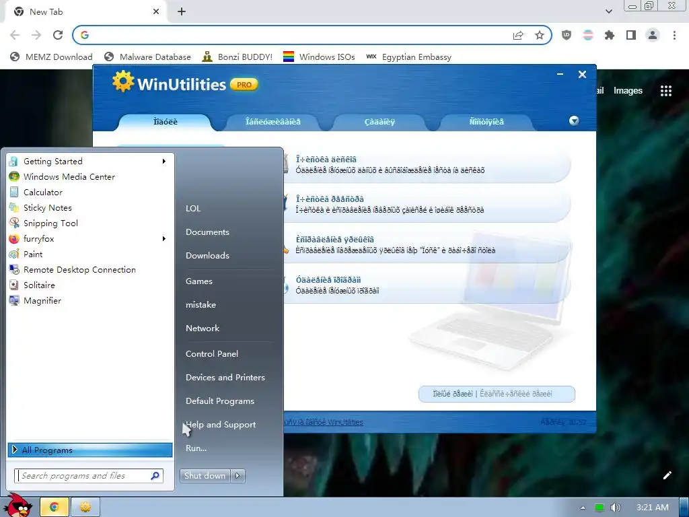
Task: Open WinUtilities round dropdown arrow
Action: coord(574,120)
